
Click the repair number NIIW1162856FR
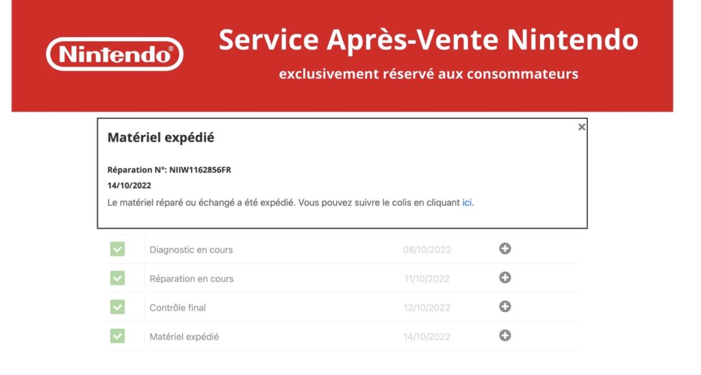point(200,170)
